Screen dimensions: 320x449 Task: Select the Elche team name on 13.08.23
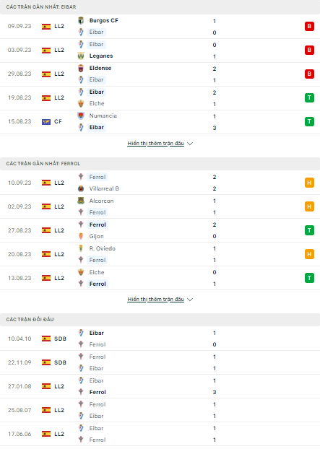click(x=97, y=272)
